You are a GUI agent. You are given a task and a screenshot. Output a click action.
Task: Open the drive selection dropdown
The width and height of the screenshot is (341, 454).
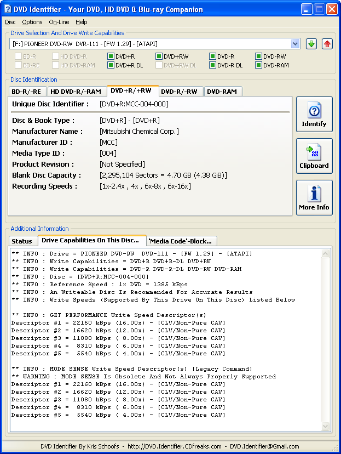pyautogui.click(x=295, y=44)
